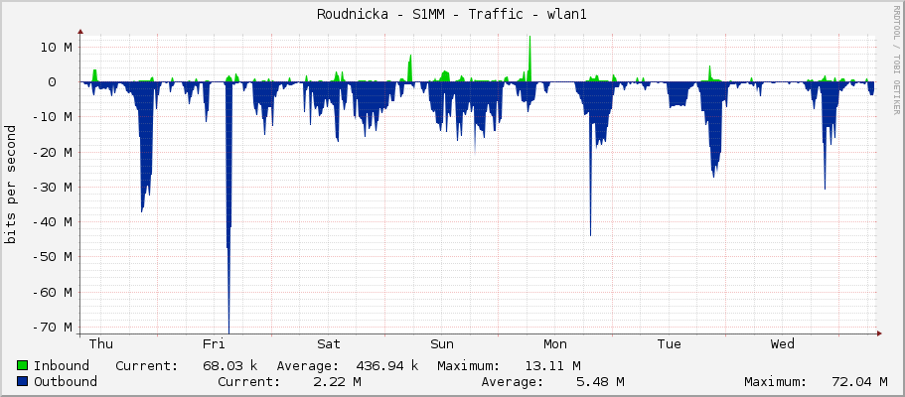
Task: Click the 'bits per second' axis title
Action: click(x=10, y=185)
